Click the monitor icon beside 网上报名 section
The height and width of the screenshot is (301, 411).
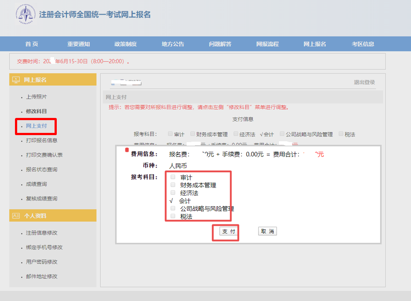(16, 80)
